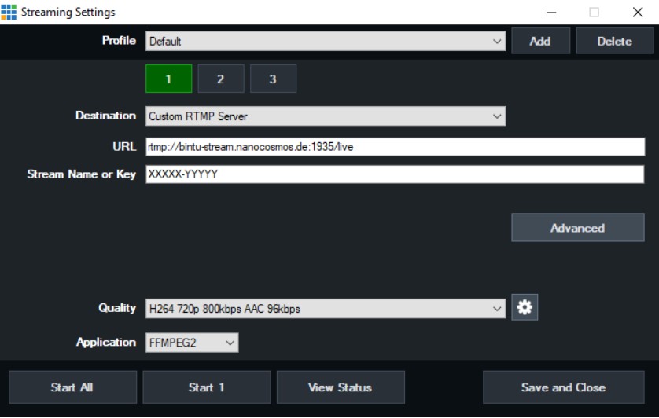Screen dimensions: 659x418
Task: Open the Quality preset dropdown
Action: pos(325,309)
